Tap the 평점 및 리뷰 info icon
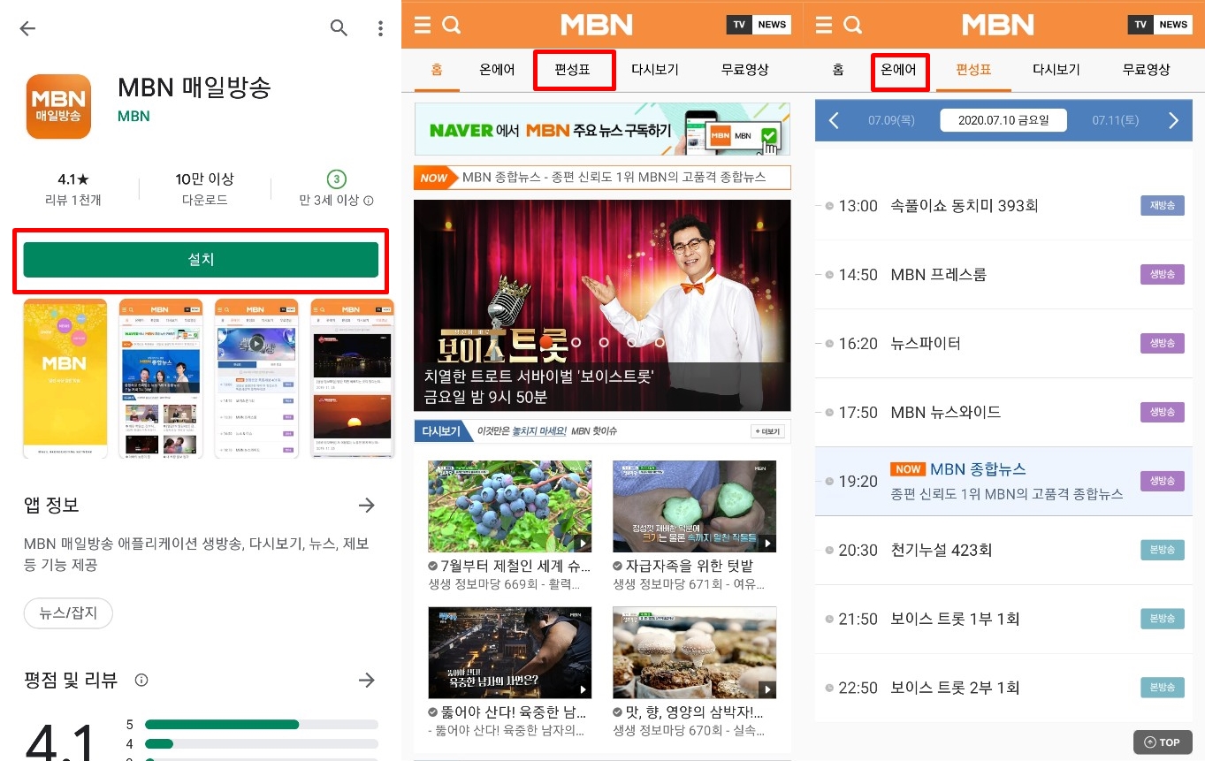The image size is (1205, 761). click(141, 680)
